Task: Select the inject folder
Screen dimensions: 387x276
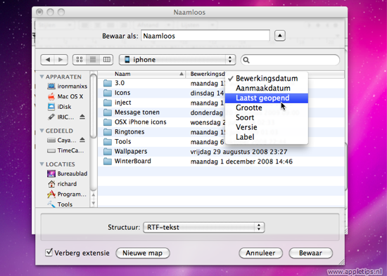Action: click(118, 103)
